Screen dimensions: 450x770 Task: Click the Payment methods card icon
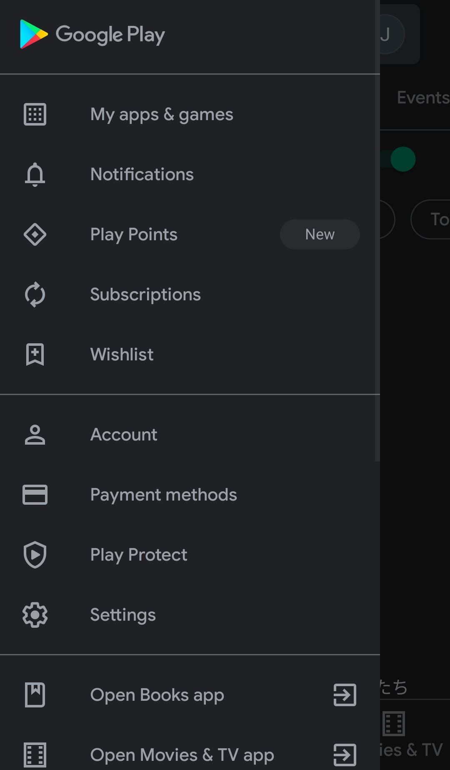click(35, 495)
